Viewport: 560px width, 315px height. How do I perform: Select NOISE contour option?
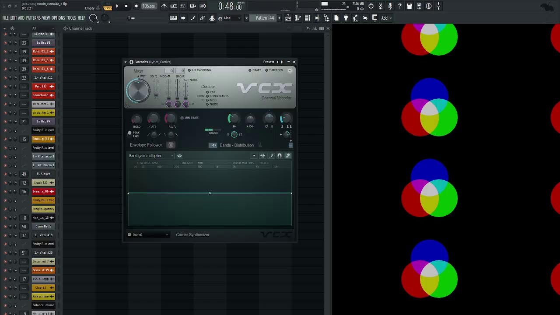212,104
